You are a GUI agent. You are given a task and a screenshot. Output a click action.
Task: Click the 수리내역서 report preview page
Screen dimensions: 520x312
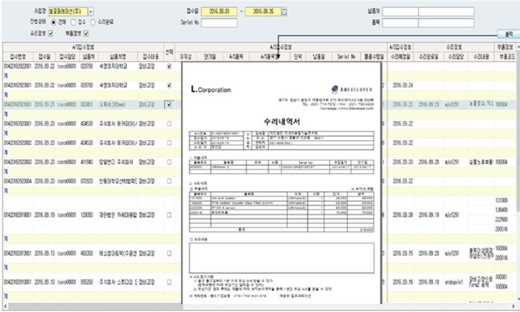click(x=281, y=183)
